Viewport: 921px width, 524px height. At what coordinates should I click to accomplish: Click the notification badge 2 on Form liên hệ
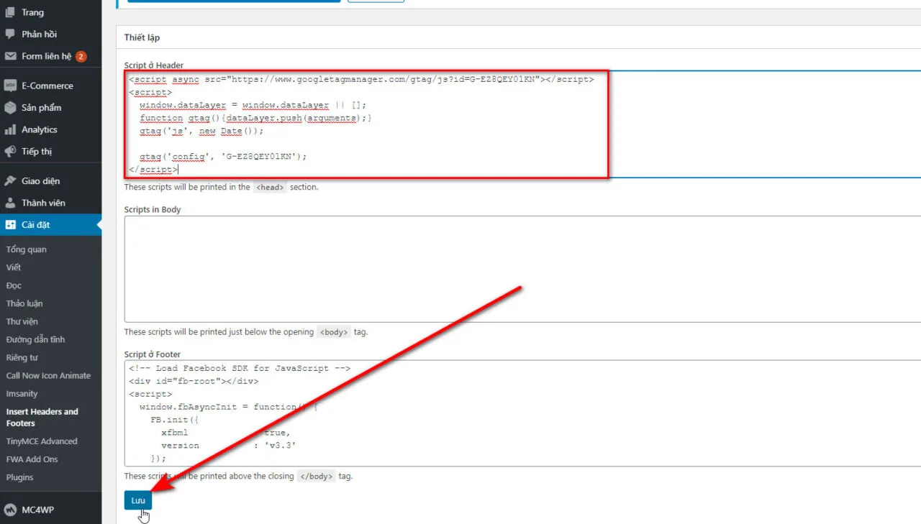[x=81, y=56]
